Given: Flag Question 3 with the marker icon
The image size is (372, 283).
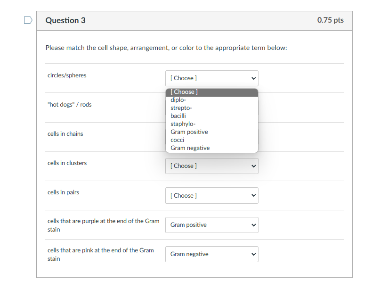Looking at the screenshot, I should 28,20.
